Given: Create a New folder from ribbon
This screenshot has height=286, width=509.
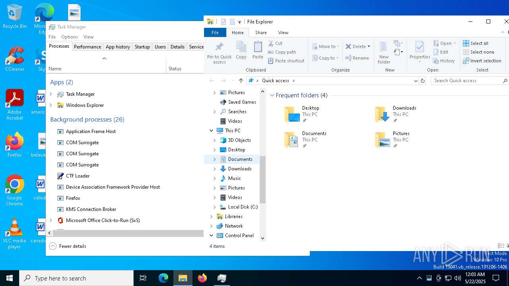Looking at the screenshot, I should click(x=384, y=52).
